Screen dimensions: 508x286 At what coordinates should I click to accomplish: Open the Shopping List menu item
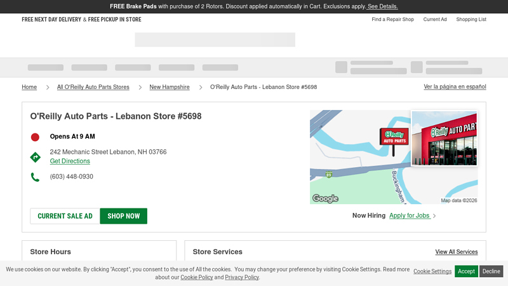click(x=471, y=20)
